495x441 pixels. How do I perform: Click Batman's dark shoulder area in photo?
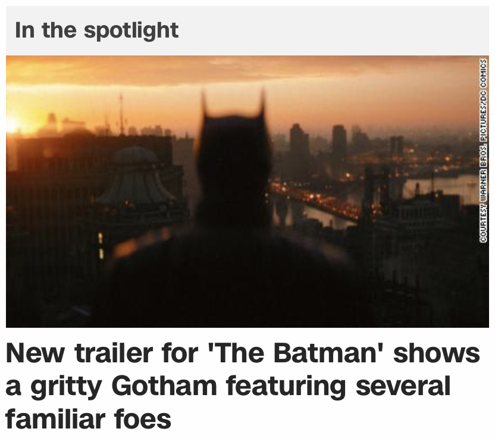click(x=178, y=268)
